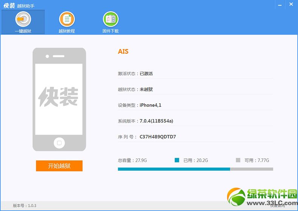Minimize the 快装 window

tap(280, 5)
